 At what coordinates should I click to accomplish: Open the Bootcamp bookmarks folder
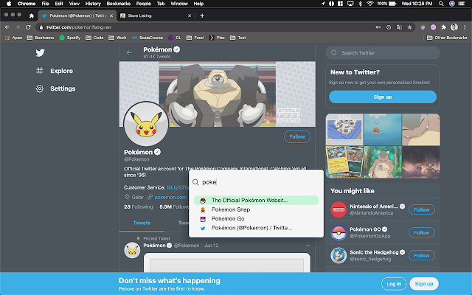point(41,38)
